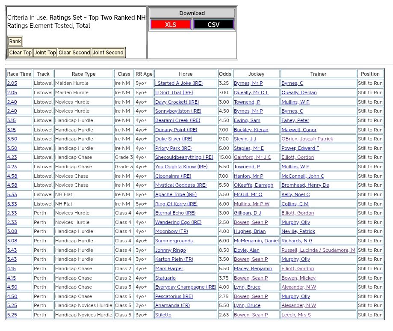Open the 4.23 race for Shecouldbeanything
The image size is (393, 331).
pyautogui.click(x=12, y=158)
